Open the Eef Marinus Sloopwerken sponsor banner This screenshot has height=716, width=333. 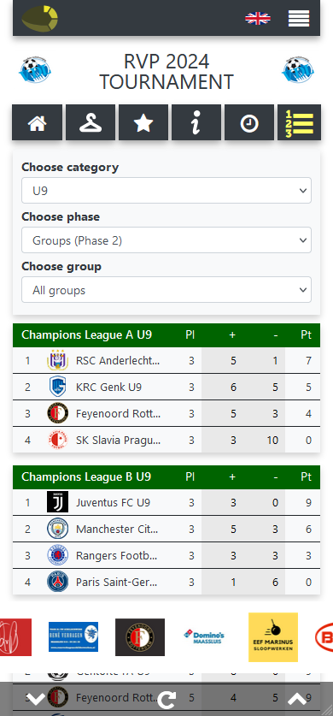pos(273,637)
